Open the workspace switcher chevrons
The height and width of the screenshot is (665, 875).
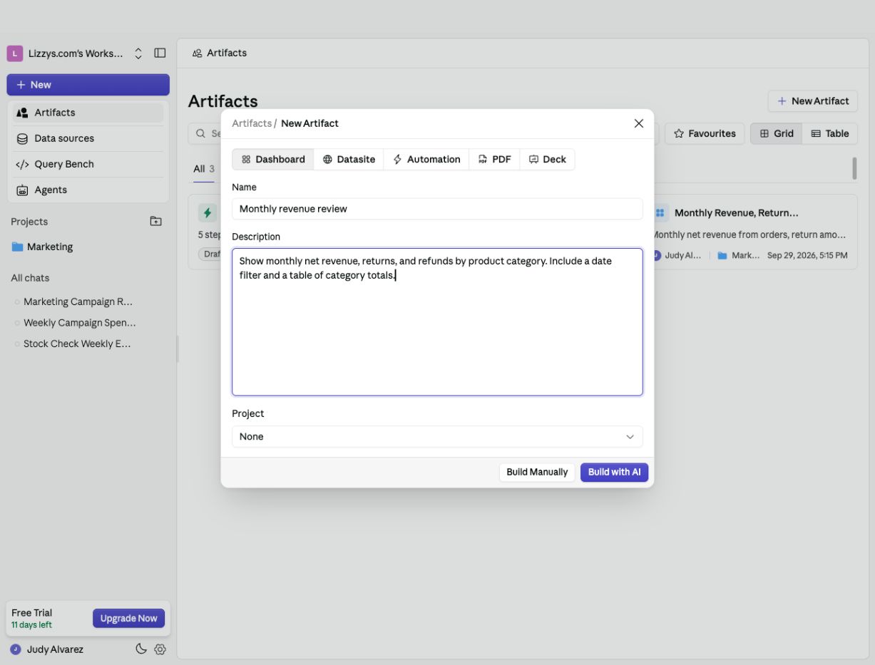[x=138, y=53]
